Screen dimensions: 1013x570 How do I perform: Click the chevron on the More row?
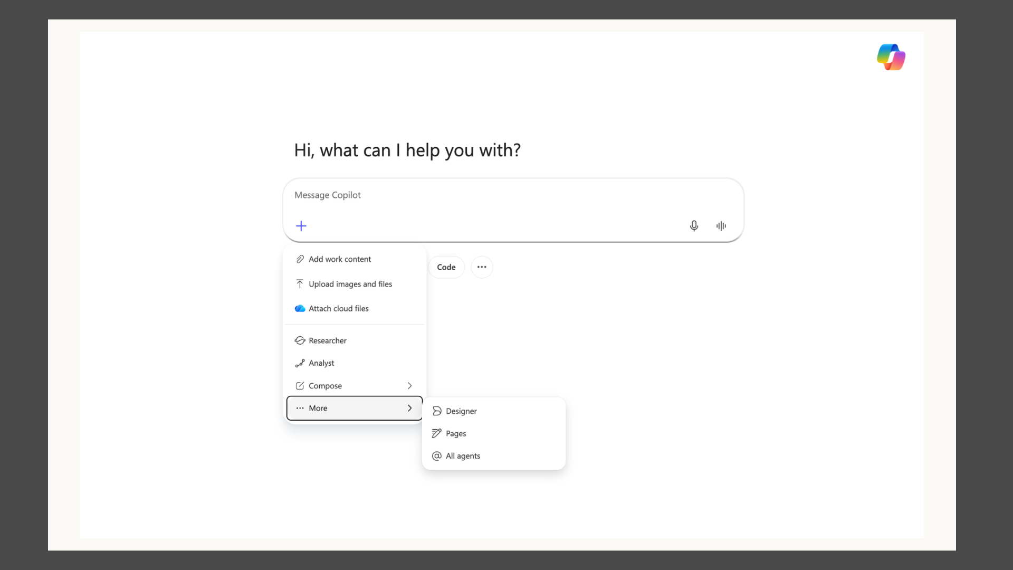click(409, 408)
